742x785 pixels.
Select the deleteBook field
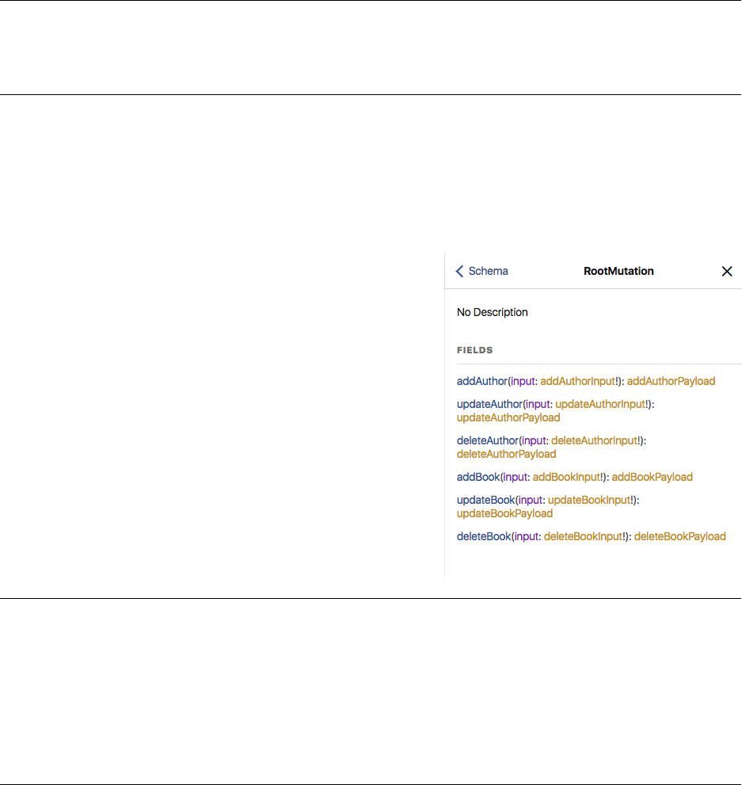[484, 536]
